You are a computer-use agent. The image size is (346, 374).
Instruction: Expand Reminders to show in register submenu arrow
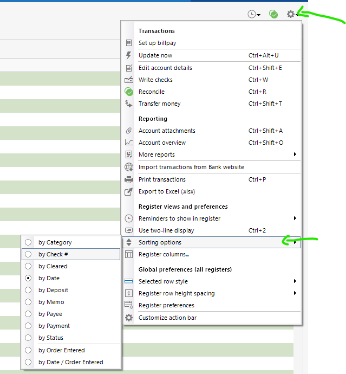click(x=295, y=218)
